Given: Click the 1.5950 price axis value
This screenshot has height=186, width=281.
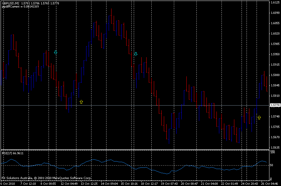Looking at the screenshot, I should [x=275, y=54].
